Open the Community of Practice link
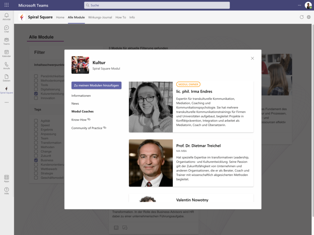This screenshot has width=314, height=235. point(87,128)
